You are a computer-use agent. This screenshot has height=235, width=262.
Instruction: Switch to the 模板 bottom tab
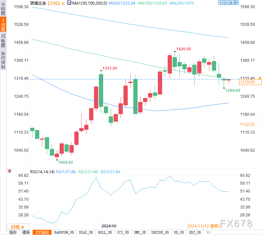pos(26,232)
